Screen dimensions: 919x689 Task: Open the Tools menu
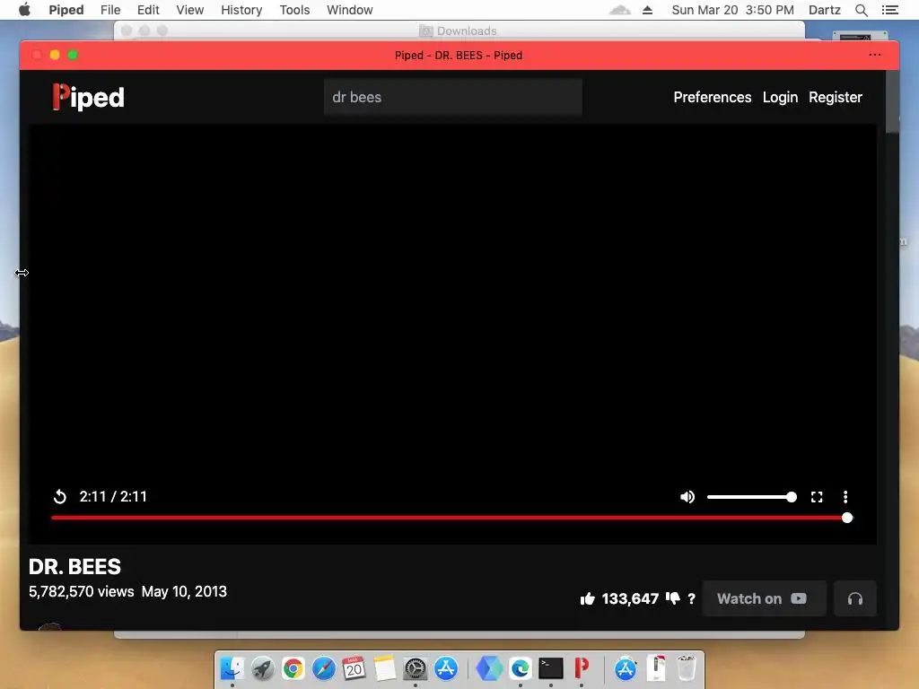(294, 10)
